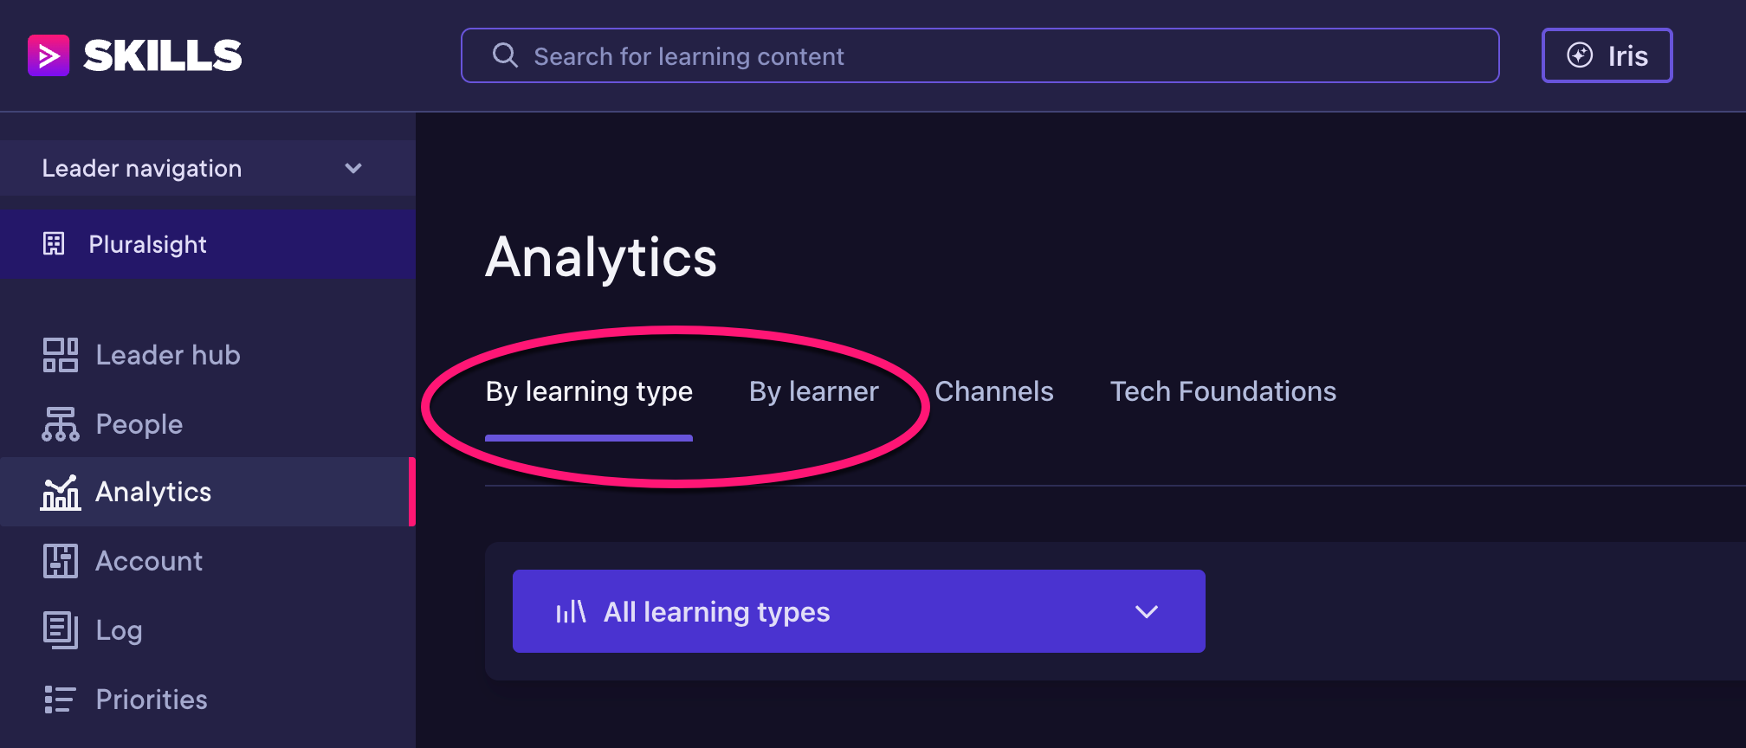Click the Pluralsight Skills logo icon

[x=48, y=55]
